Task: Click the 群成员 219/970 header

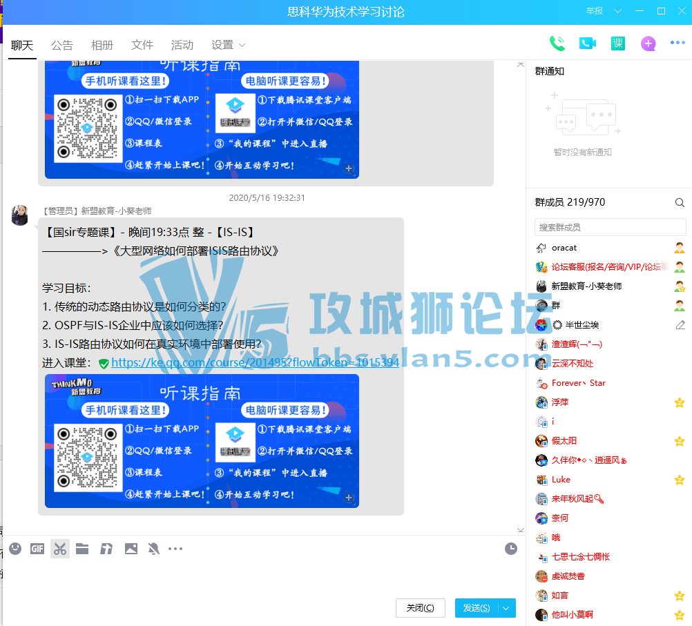Action: pos(570,202)
